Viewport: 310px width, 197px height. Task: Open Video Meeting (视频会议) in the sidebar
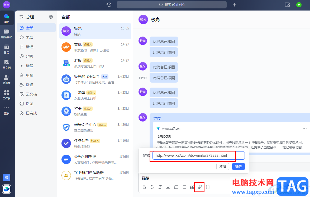tap(7, 34)
